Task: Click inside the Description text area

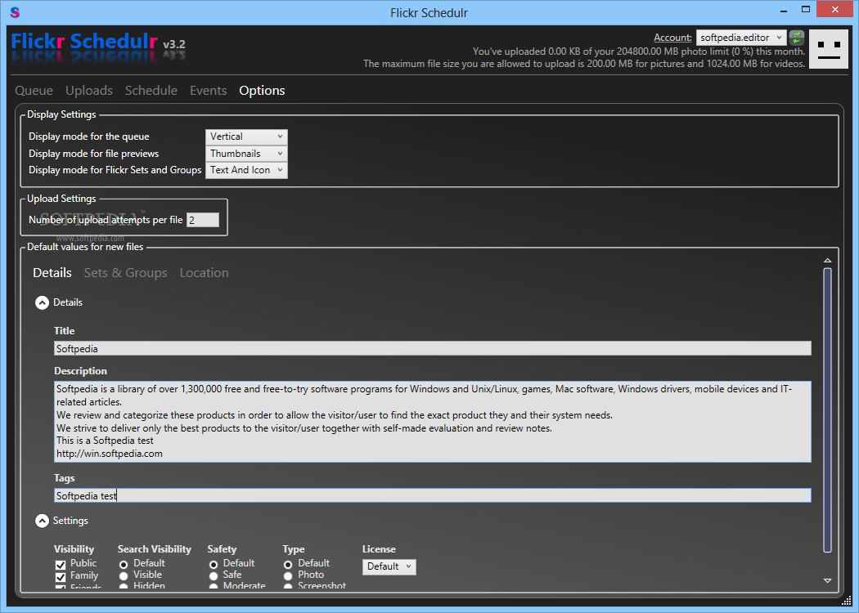Action: (432, 422)
